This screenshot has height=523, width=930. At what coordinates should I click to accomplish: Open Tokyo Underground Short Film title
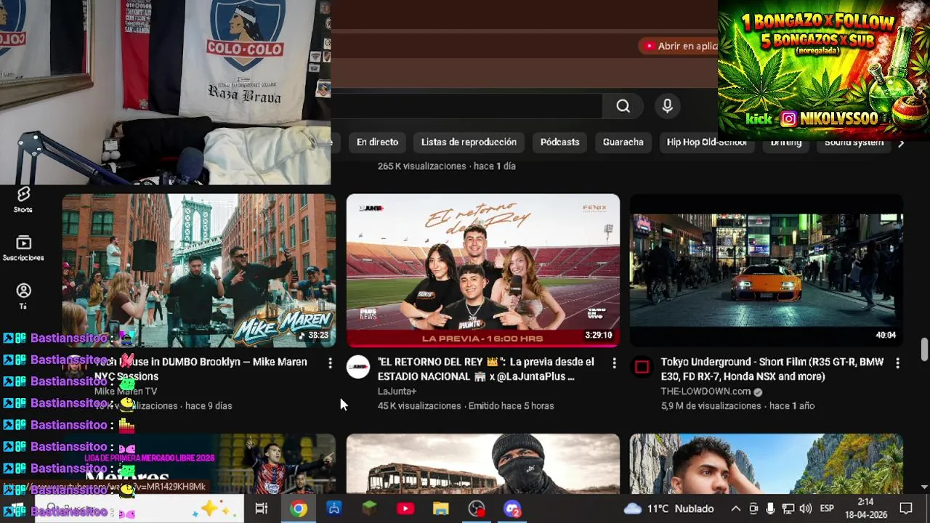(x=772, y=369)
